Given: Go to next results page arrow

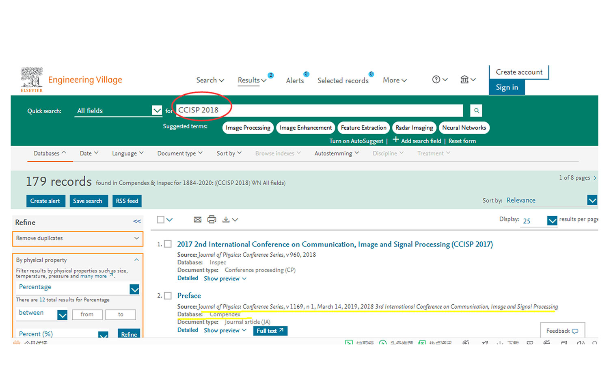Looking at the screenshot, I should point(595,178).
